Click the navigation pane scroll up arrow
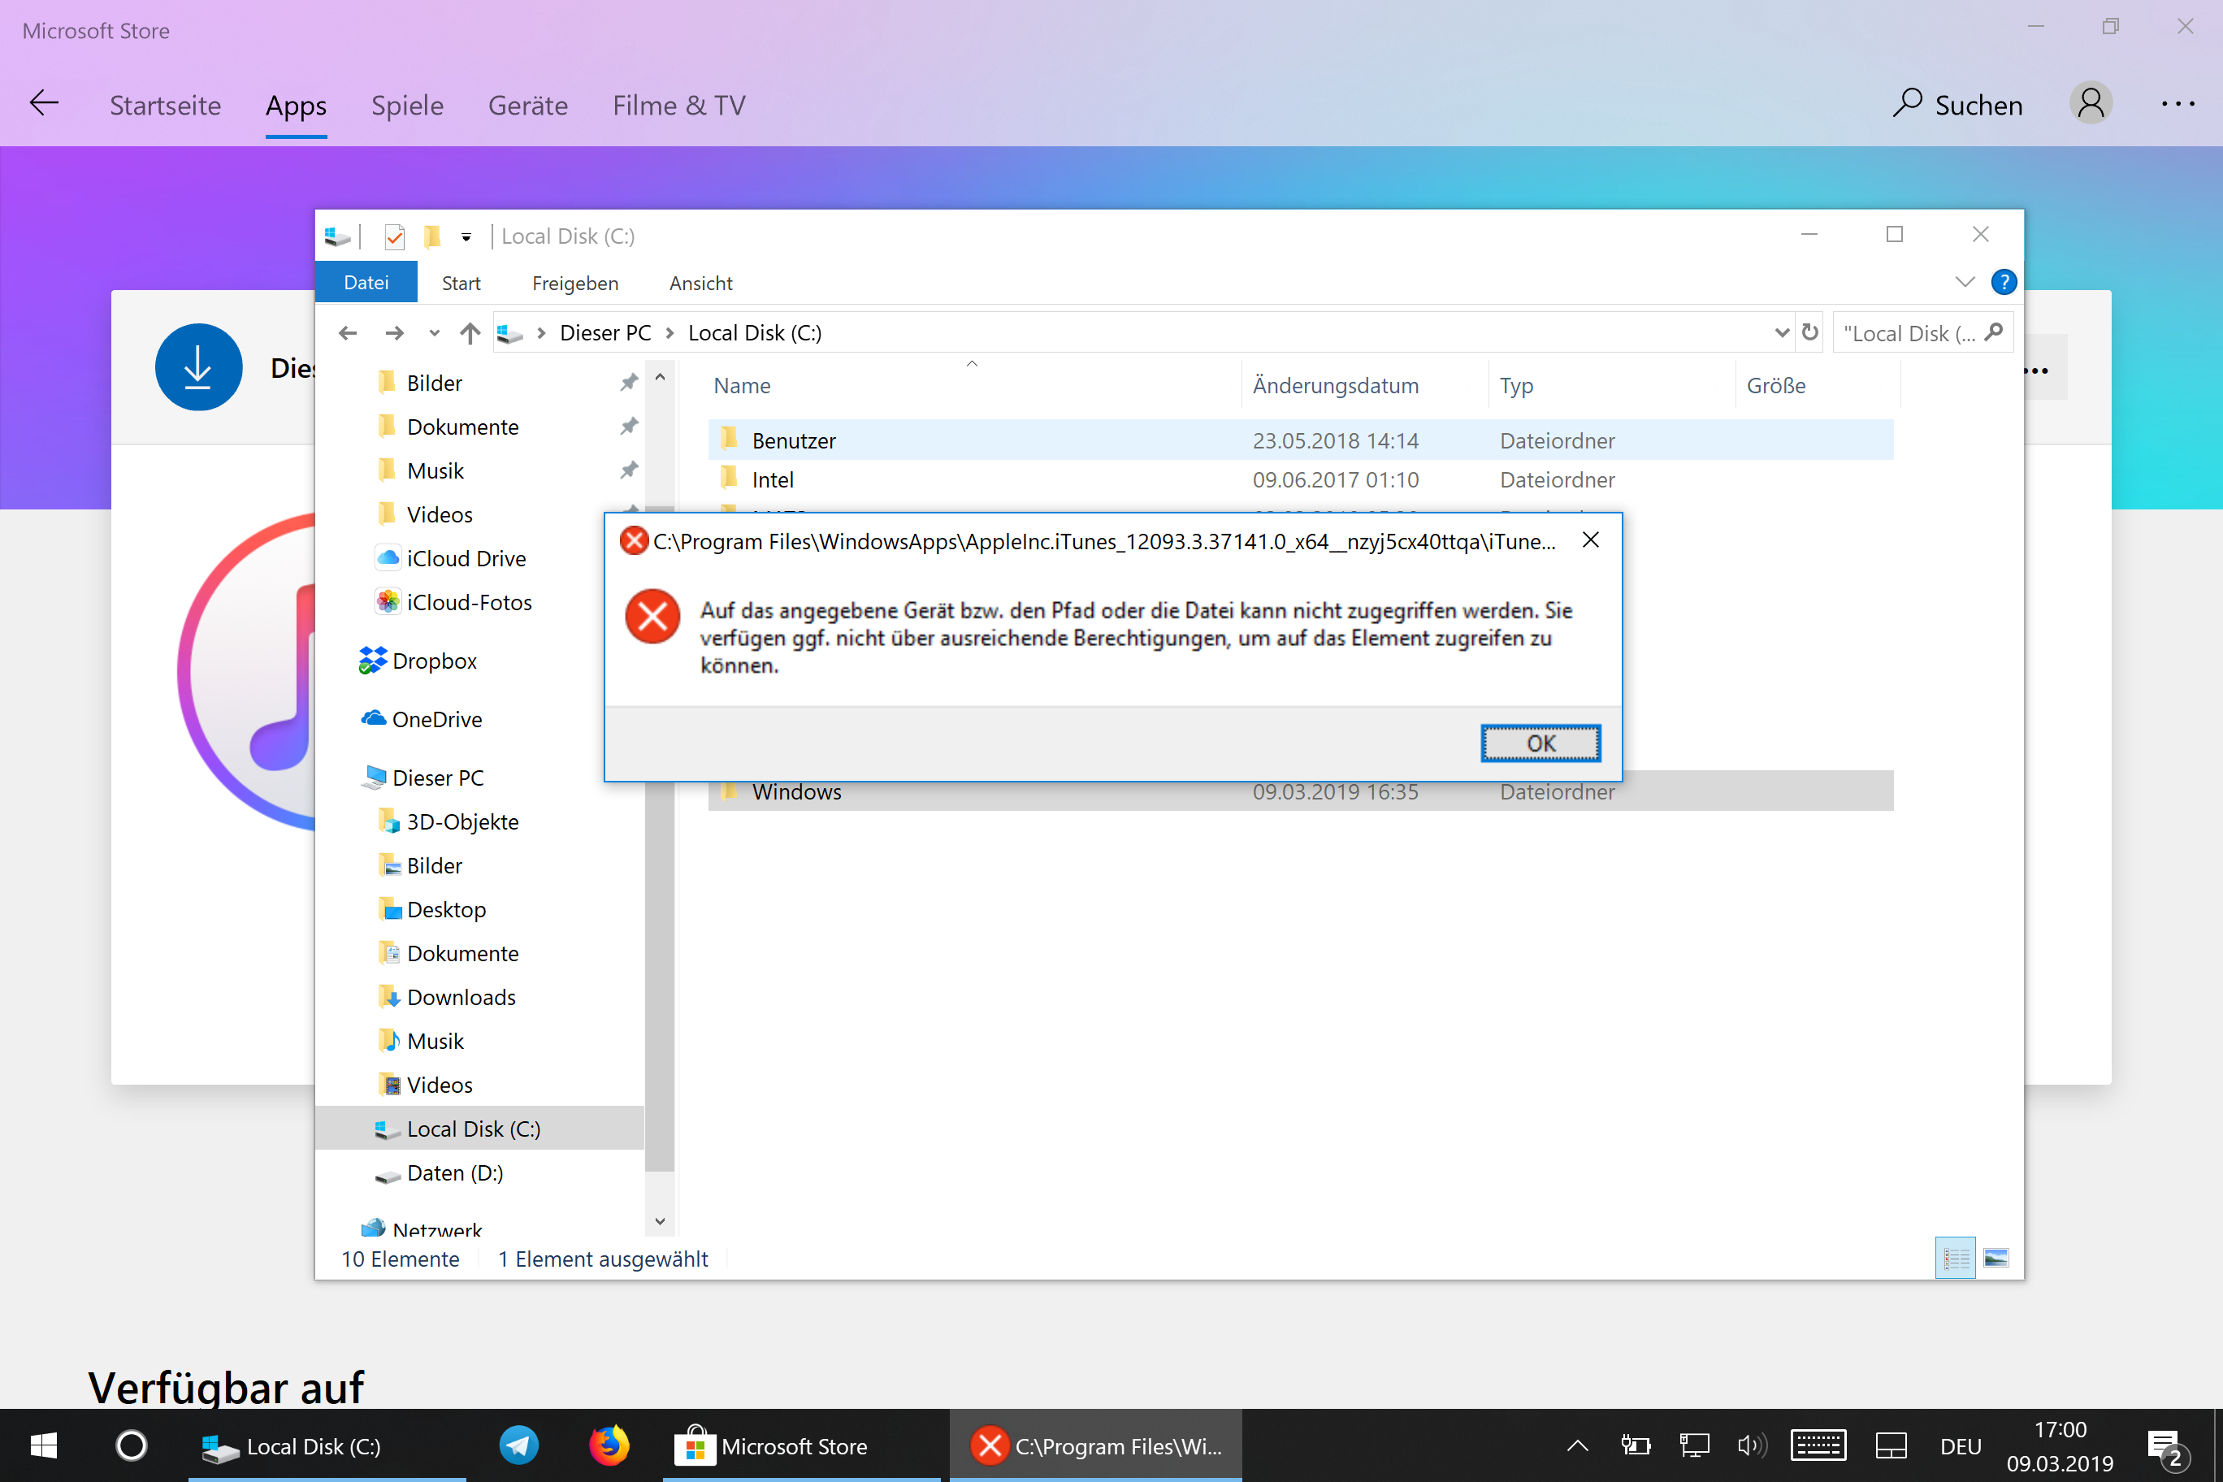 coord(660,376)
